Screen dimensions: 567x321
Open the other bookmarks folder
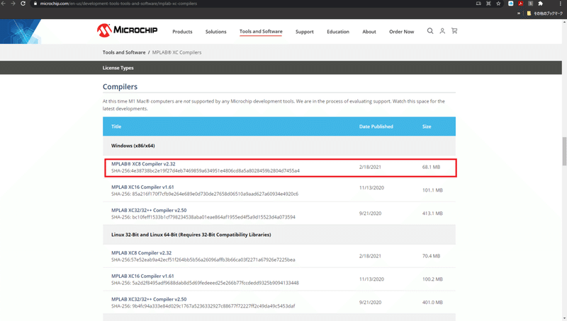[544, 13]
